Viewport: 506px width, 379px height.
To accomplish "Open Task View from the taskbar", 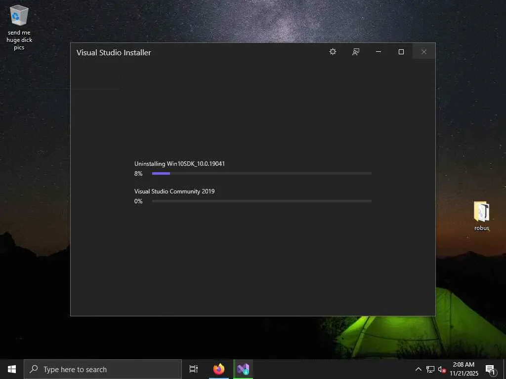I will (x=194, y=369).
